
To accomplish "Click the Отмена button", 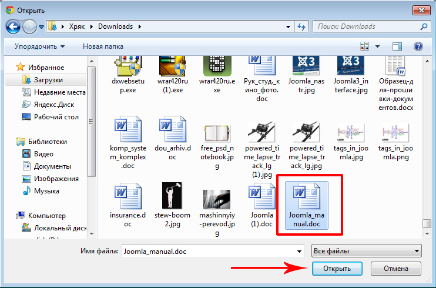I will (396, 269).
